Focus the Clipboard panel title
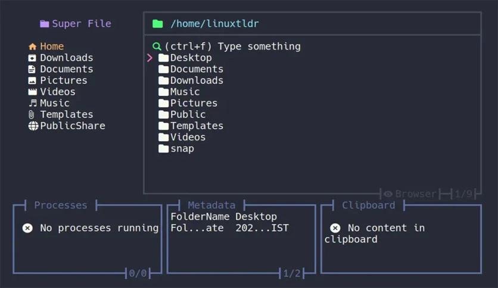The image size is (498, 288). pos(368,205)
